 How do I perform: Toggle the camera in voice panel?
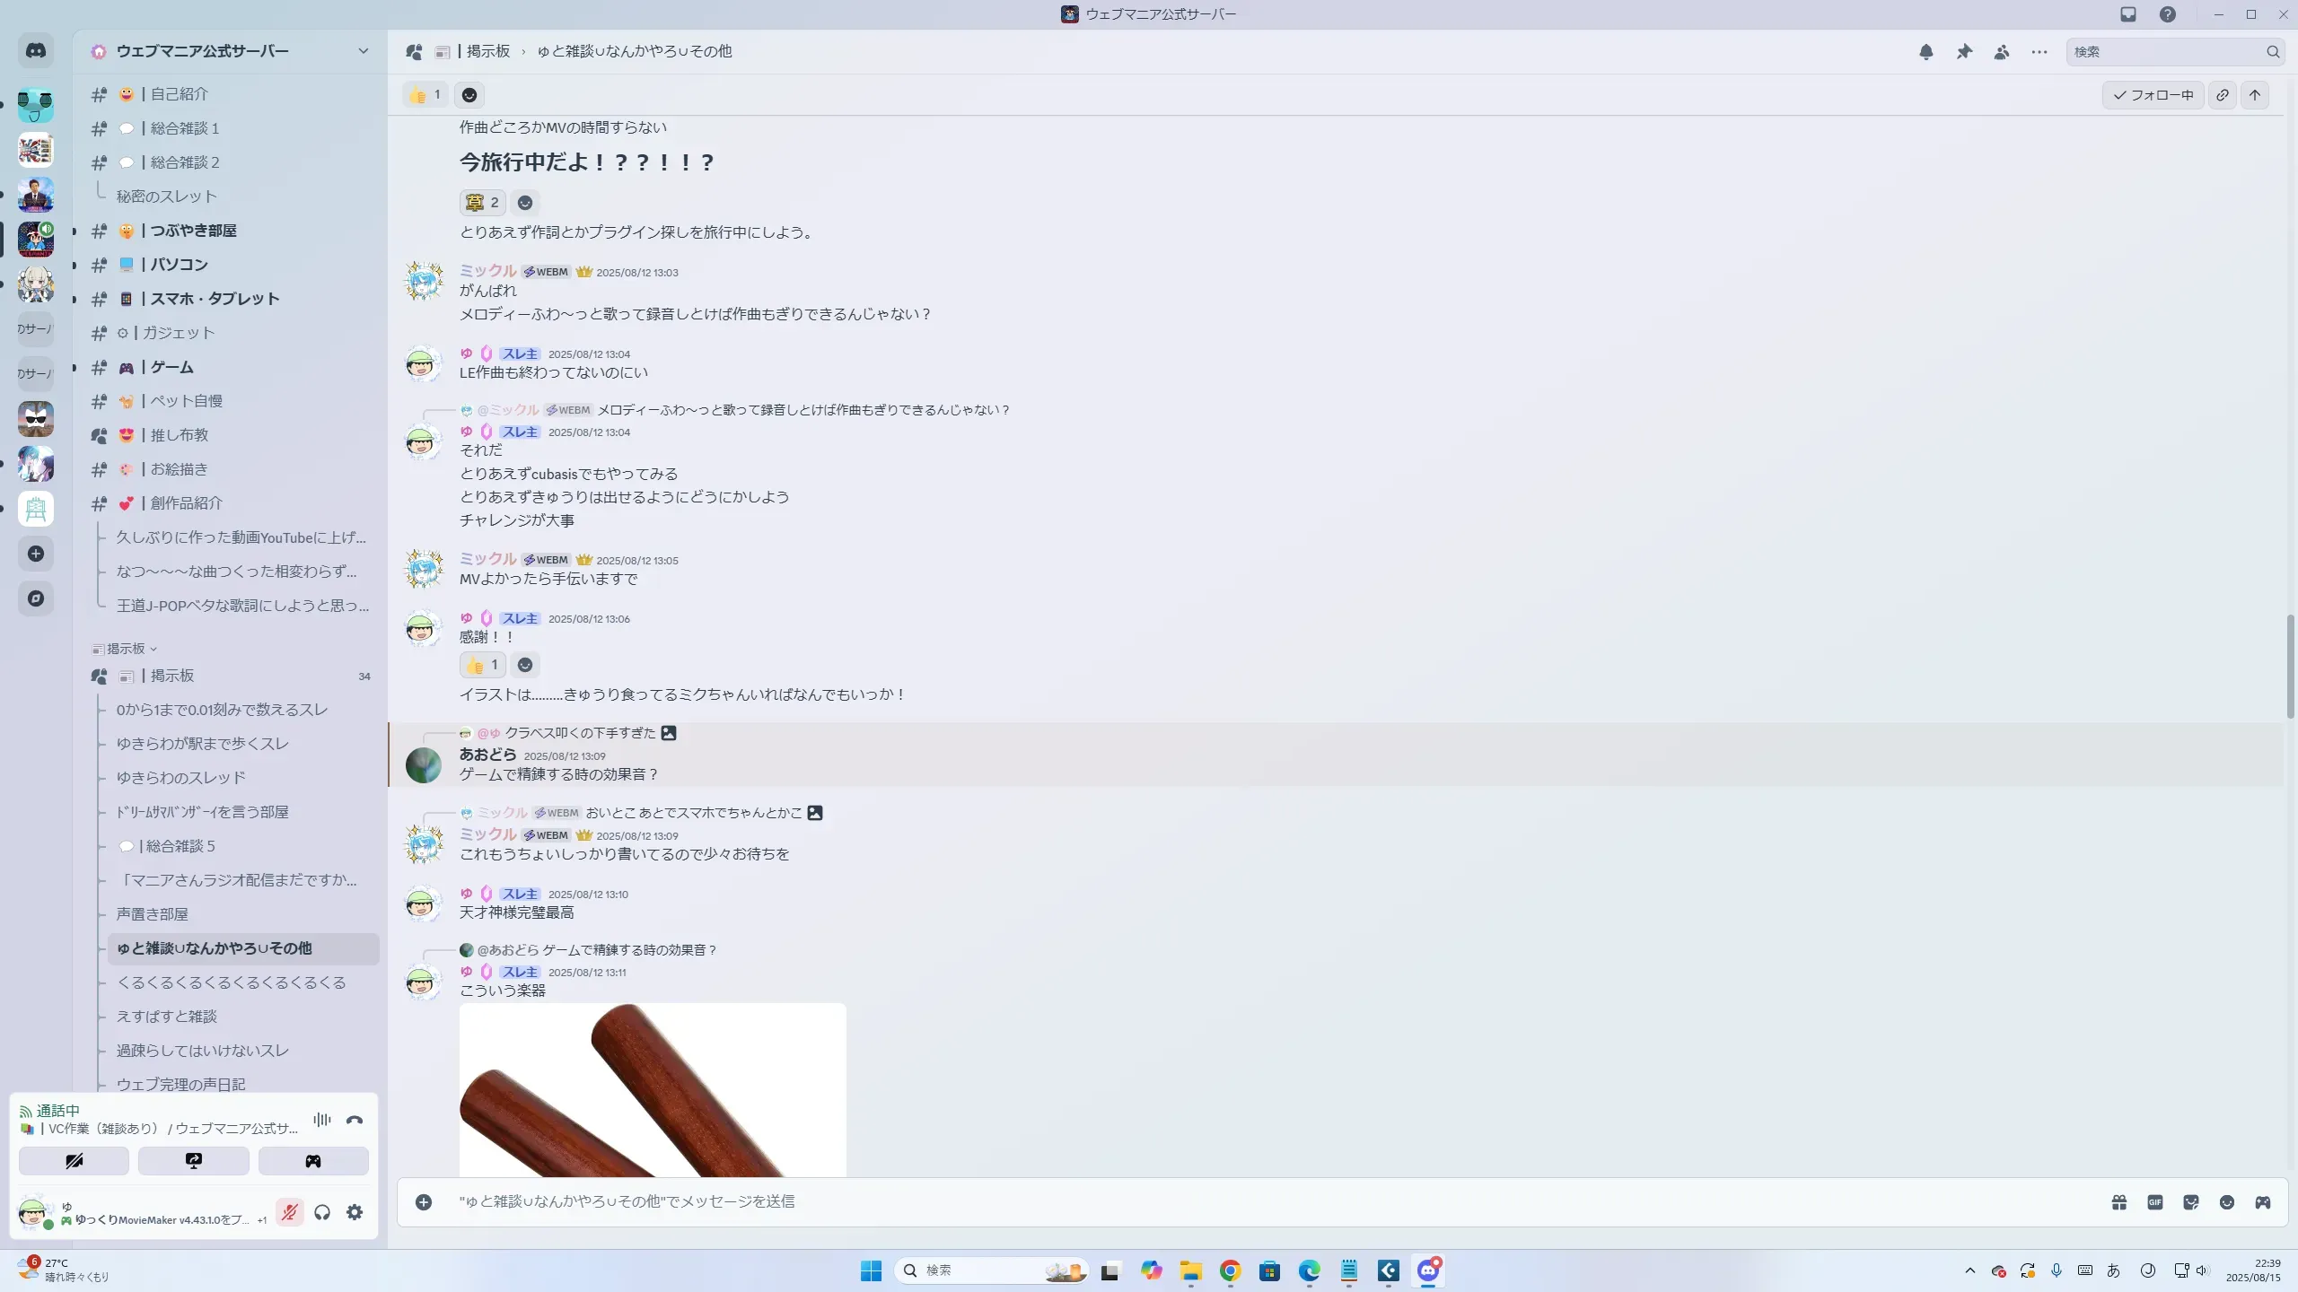click(x=74, y=1161)
